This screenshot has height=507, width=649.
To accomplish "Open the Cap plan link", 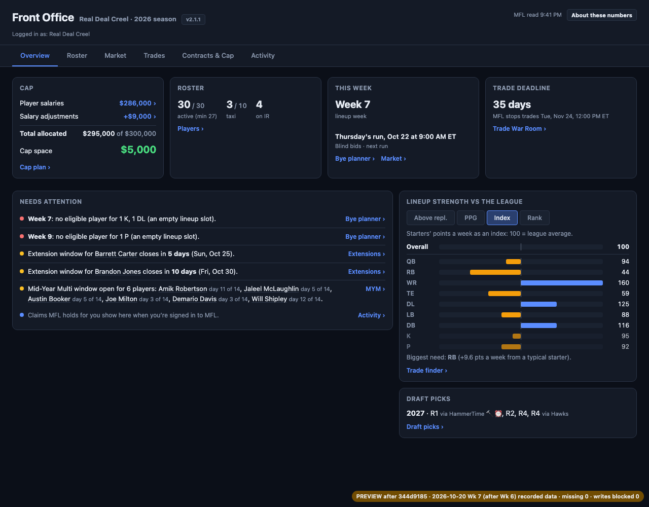I will coord(35,167).
